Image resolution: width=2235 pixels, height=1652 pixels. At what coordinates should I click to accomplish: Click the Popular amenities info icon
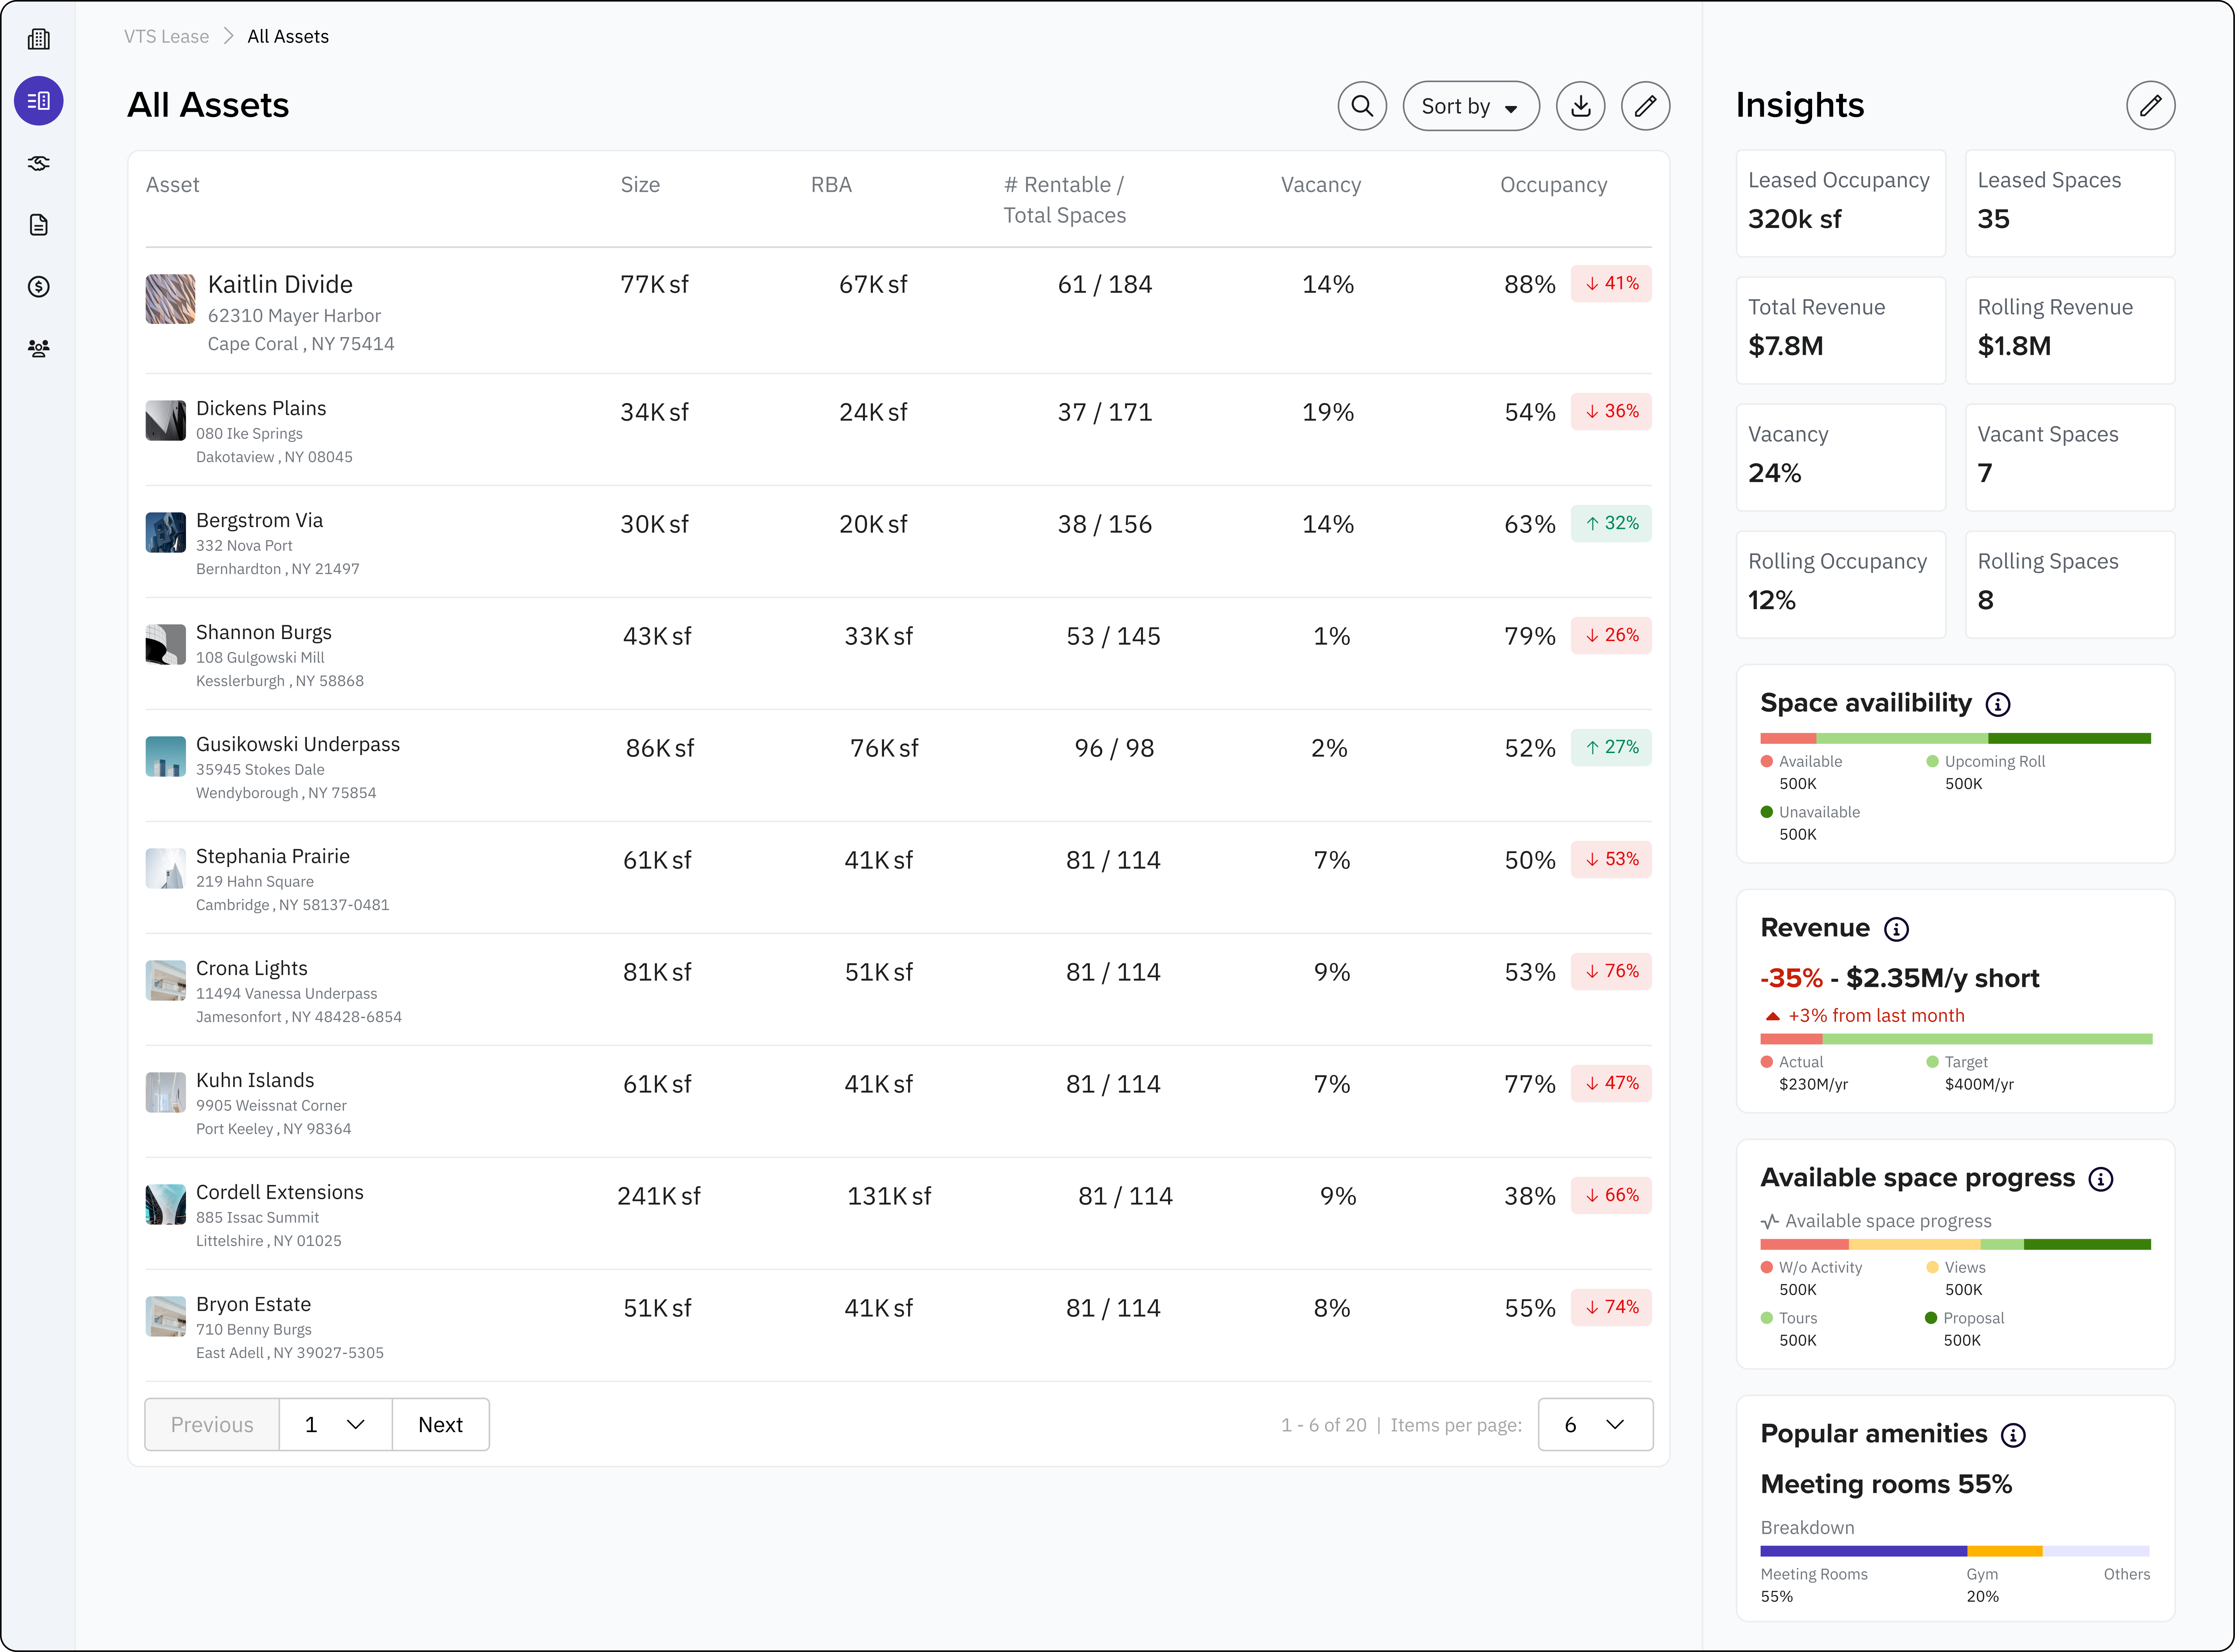(x=2013, y=1435)
